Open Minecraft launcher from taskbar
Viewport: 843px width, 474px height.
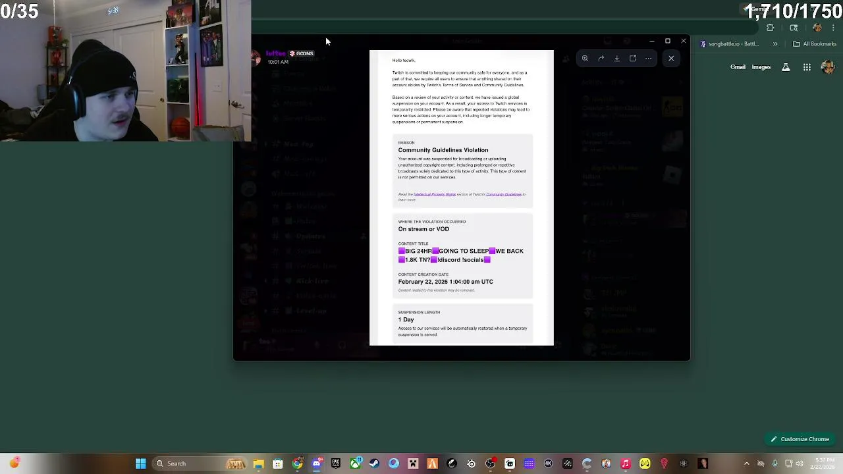(x=413, y=463)
